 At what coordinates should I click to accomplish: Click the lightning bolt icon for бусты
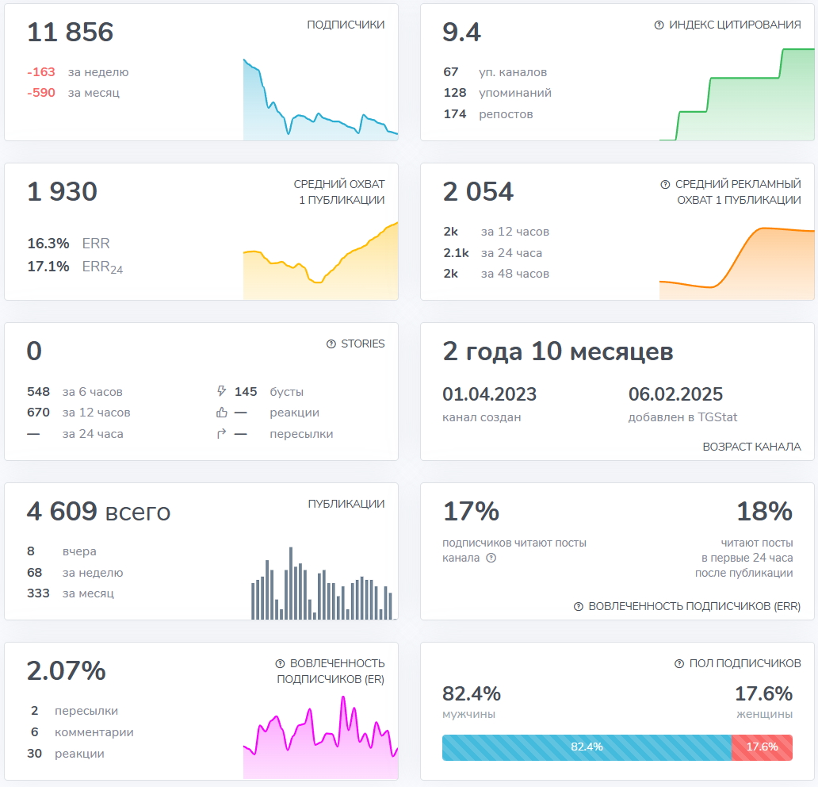click(221, 391)
